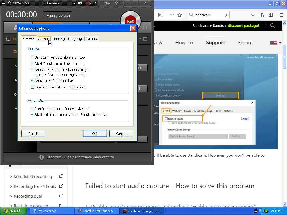Image resolution: width=287 pixels, height=215 pixels.
Task: Bookmark this page with the star icon
Action: tap(180, 15)
